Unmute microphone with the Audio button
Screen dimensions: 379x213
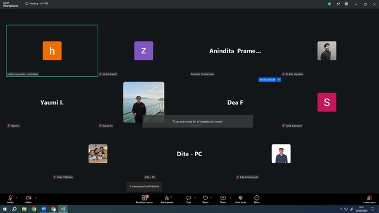[x=10, y=199]
